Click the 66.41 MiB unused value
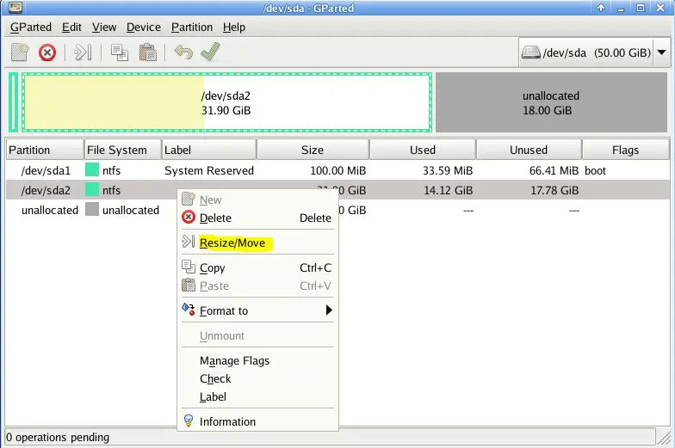 pos(554,170)
